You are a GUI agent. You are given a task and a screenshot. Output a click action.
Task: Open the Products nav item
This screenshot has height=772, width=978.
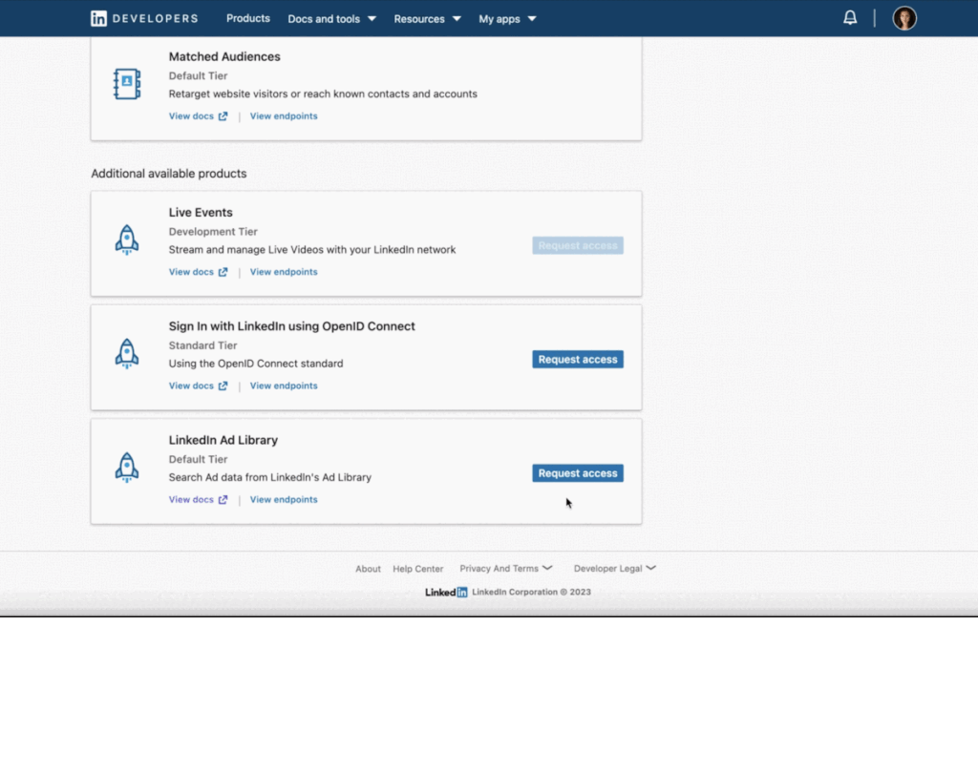(x=247, y=19)
